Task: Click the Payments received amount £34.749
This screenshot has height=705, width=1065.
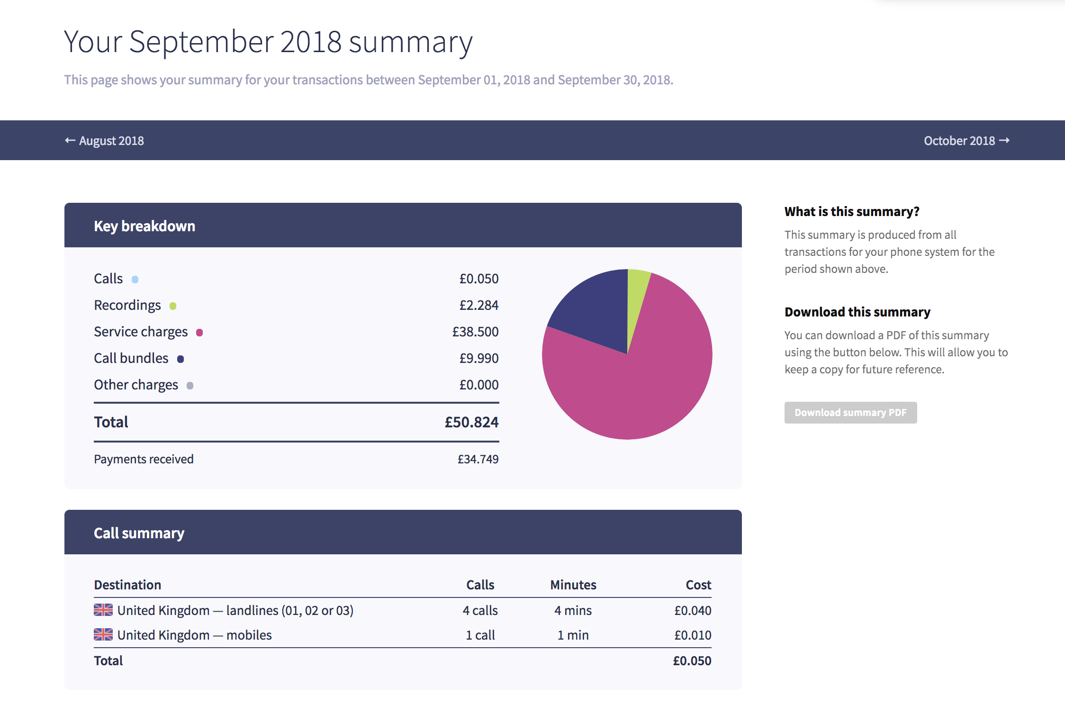Action: 478,459
